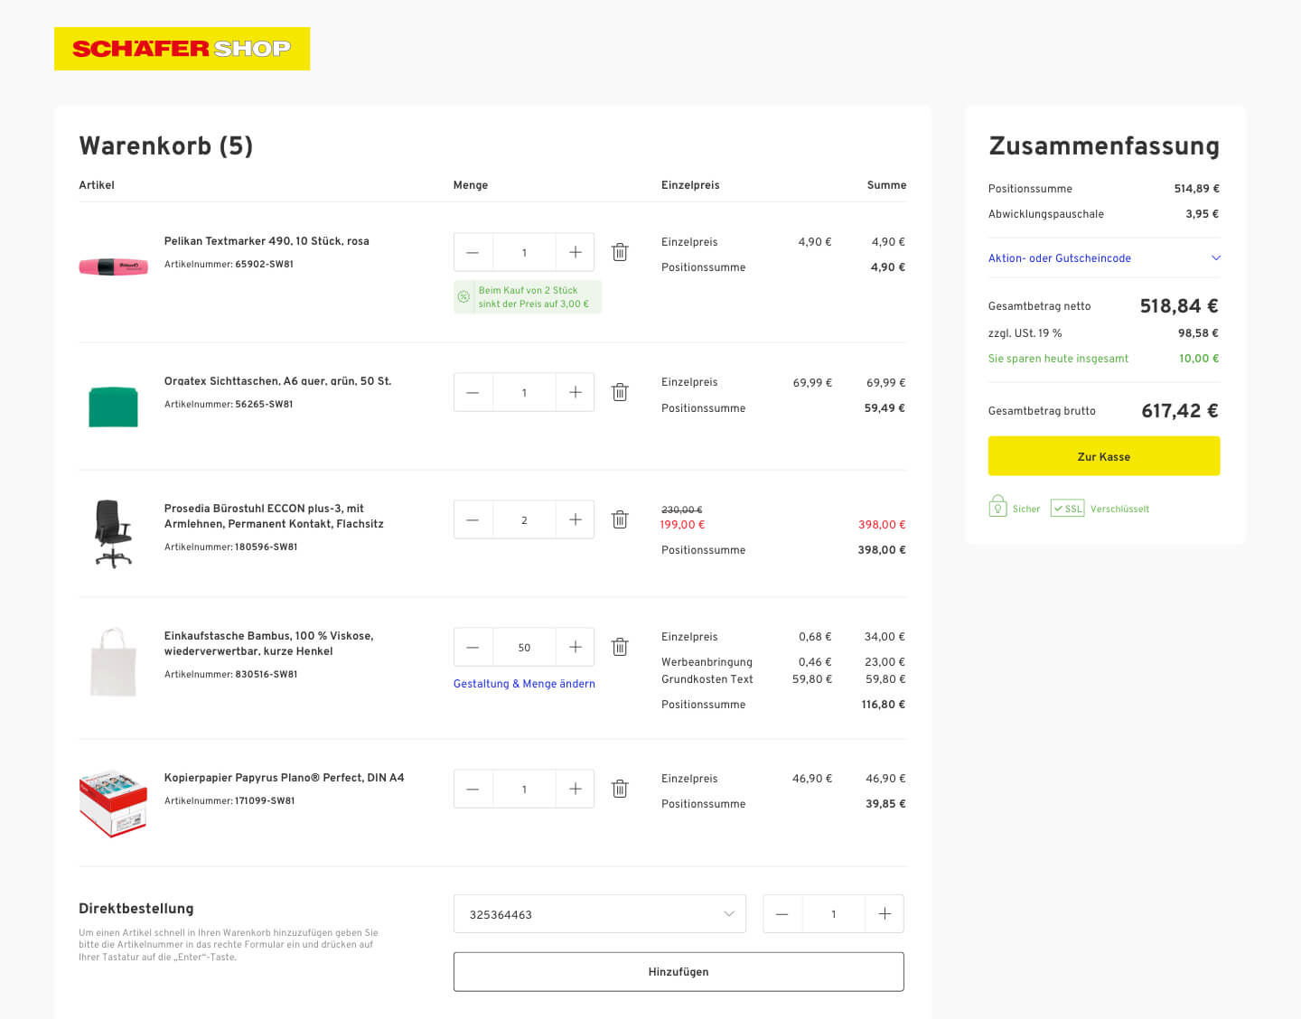Click the Orgatex quantity input field
This screenshot has width=1301, height=1019.
pyautogui.click(x=524, y=392)
